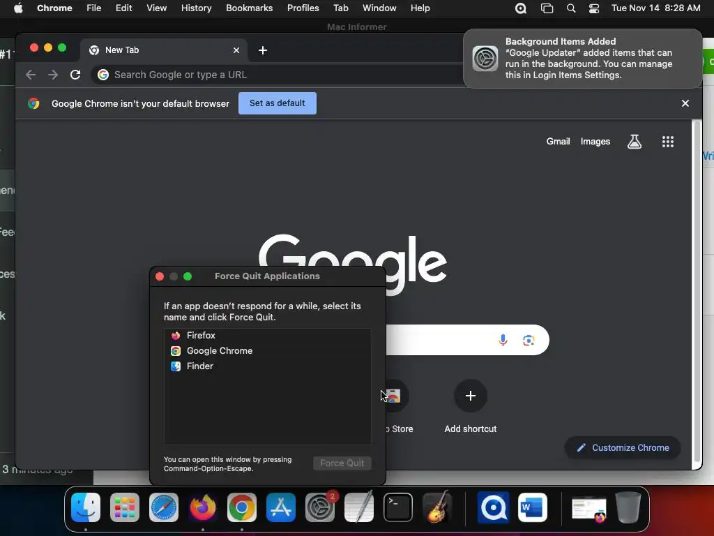
Task: Click Customize Chrome button
Action: point(623,447)
